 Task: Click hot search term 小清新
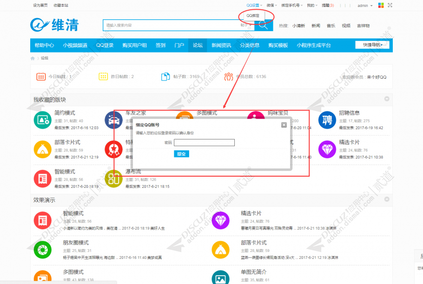[298, 26]
